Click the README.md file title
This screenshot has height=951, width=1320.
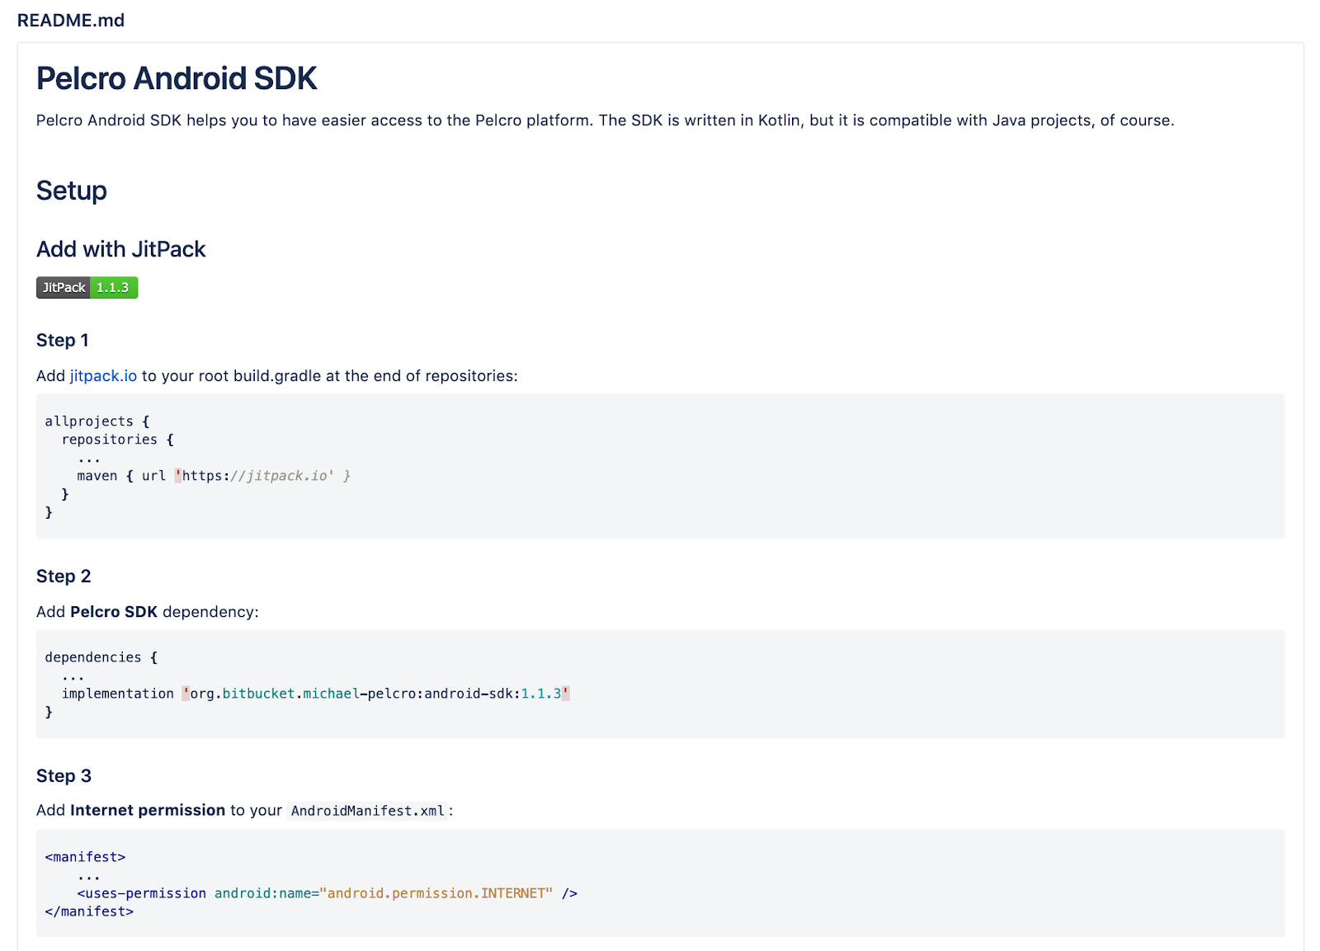click(x=71, y=21)
